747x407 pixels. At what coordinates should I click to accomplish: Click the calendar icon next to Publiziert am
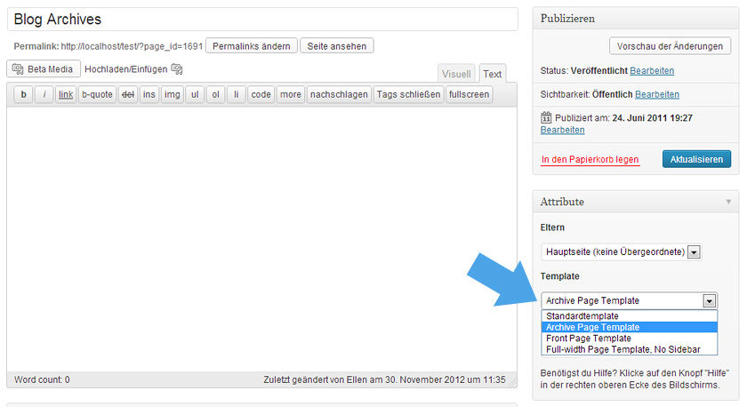pyautogui.click(x=546, y=117)
